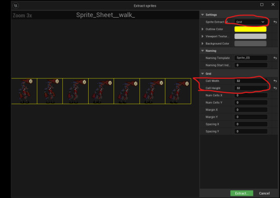The width and height of the screenshot is (280, 198).
Task: Click the Zoom 3x label
Action: (x=22, y=16)
